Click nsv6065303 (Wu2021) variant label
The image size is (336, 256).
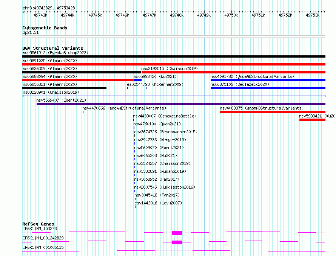coord(156,155)
